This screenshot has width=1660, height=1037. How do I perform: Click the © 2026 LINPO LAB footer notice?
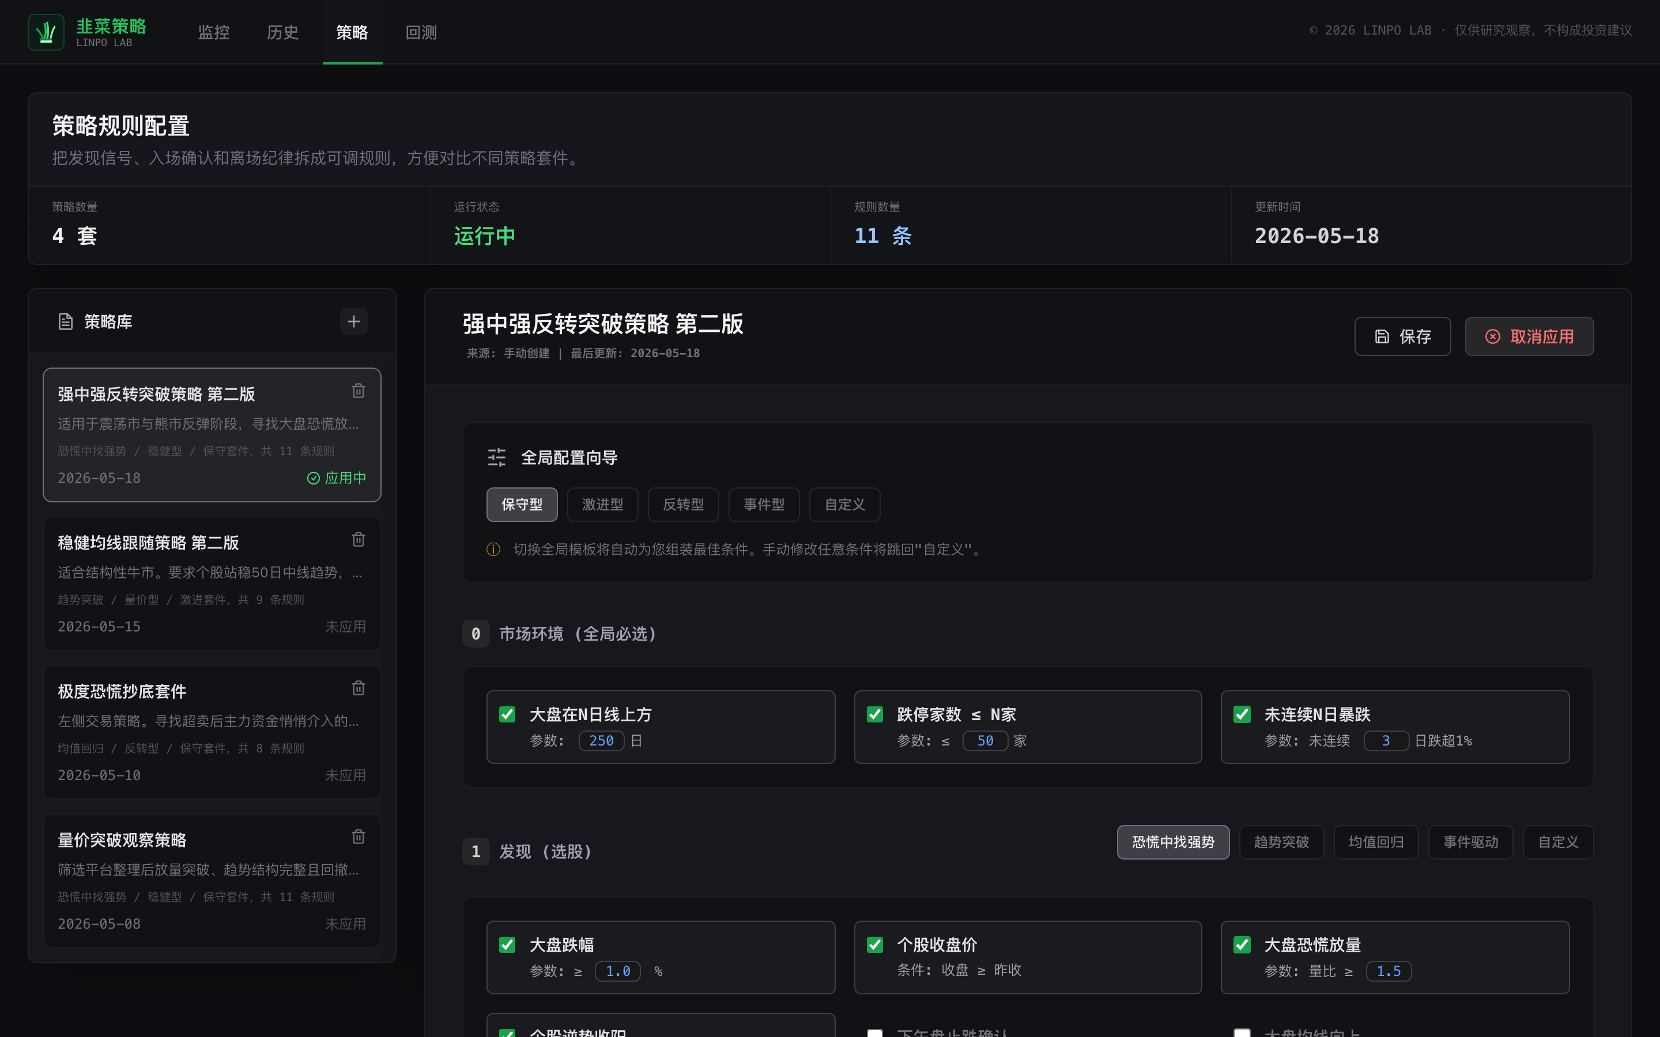pos(1470,30)
